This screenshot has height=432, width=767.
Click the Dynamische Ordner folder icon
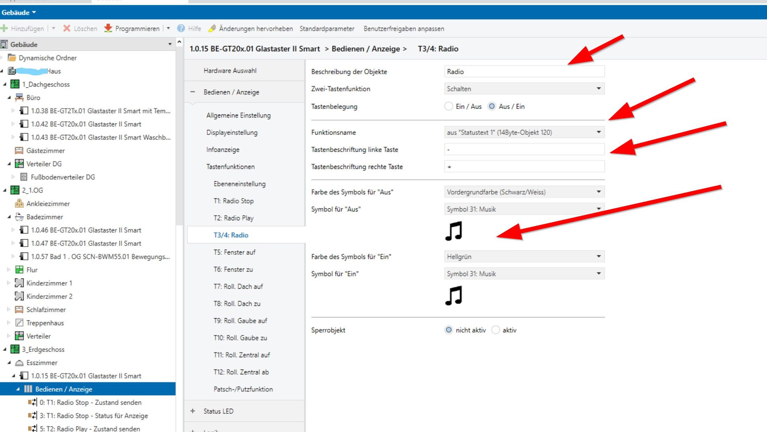[12, 58]
